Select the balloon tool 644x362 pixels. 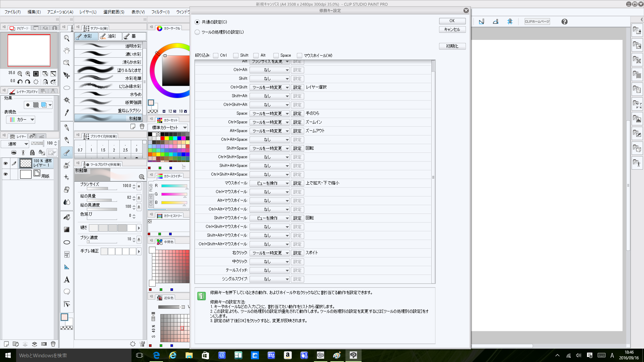pos(67,292)
